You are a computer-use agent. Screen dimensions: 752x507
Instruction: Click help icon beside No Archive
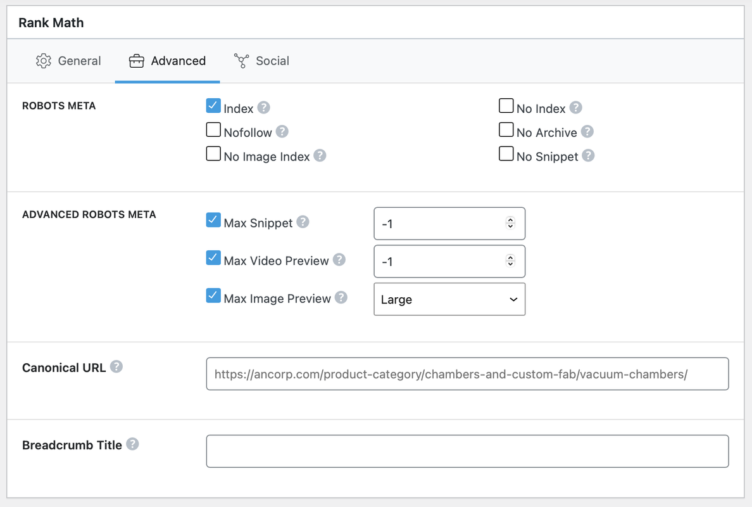(x=587, y=132)
